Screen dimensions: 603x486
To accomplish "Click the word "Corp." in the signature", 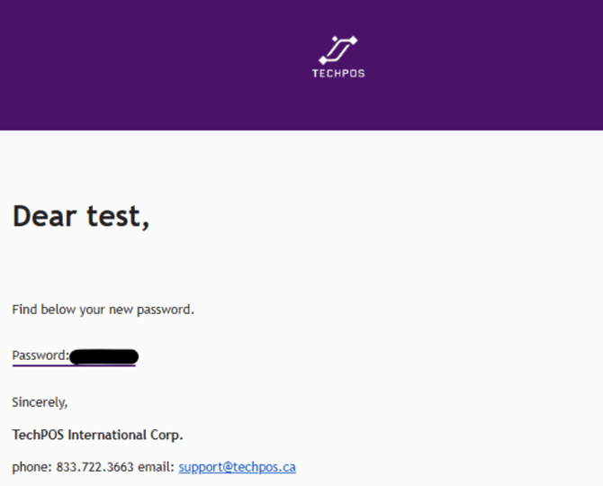I will click(x=166, y=435).
